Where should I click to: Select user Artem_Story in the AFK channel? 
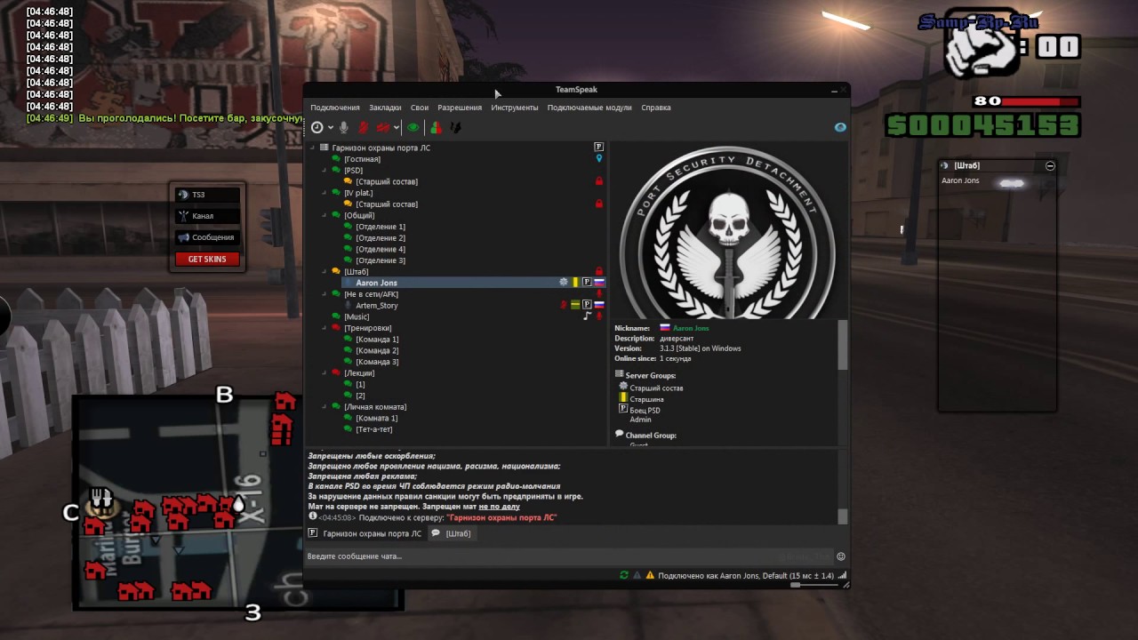pos(377,306)
